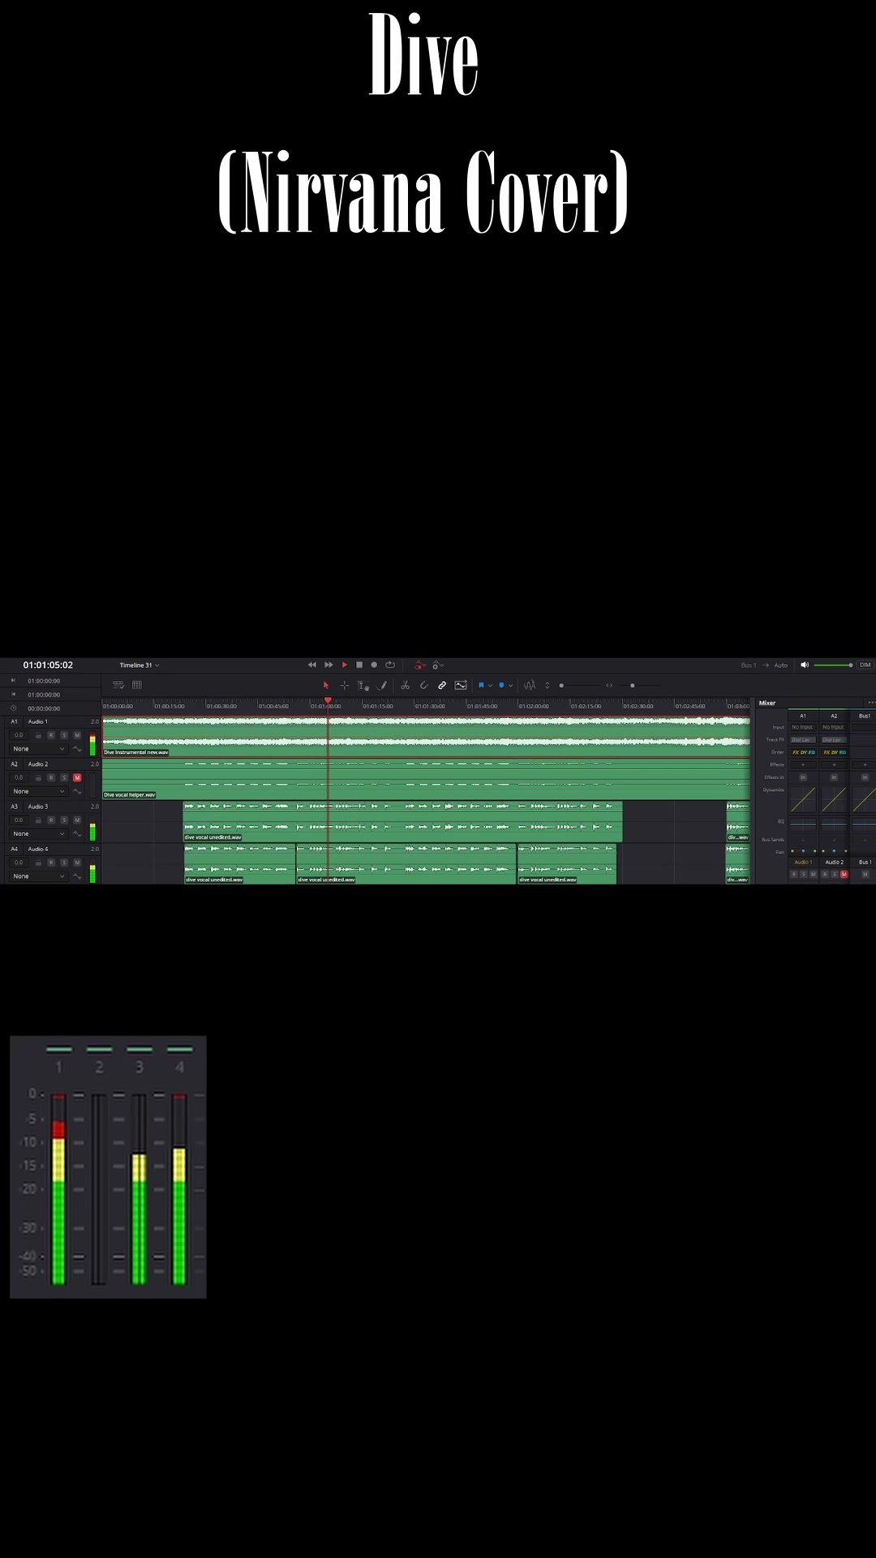The width and height of the screenshot is (876, 1558).
Task: Toggle the link selection chain icon
Action: (442, 686)
